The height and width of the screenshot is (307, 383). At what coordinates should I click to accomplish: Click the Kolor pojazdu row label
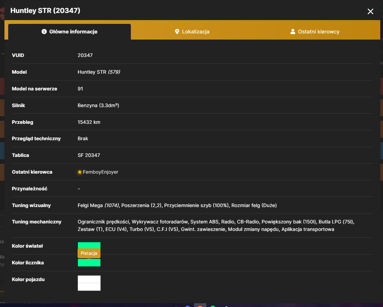click(x=28, y=280)
